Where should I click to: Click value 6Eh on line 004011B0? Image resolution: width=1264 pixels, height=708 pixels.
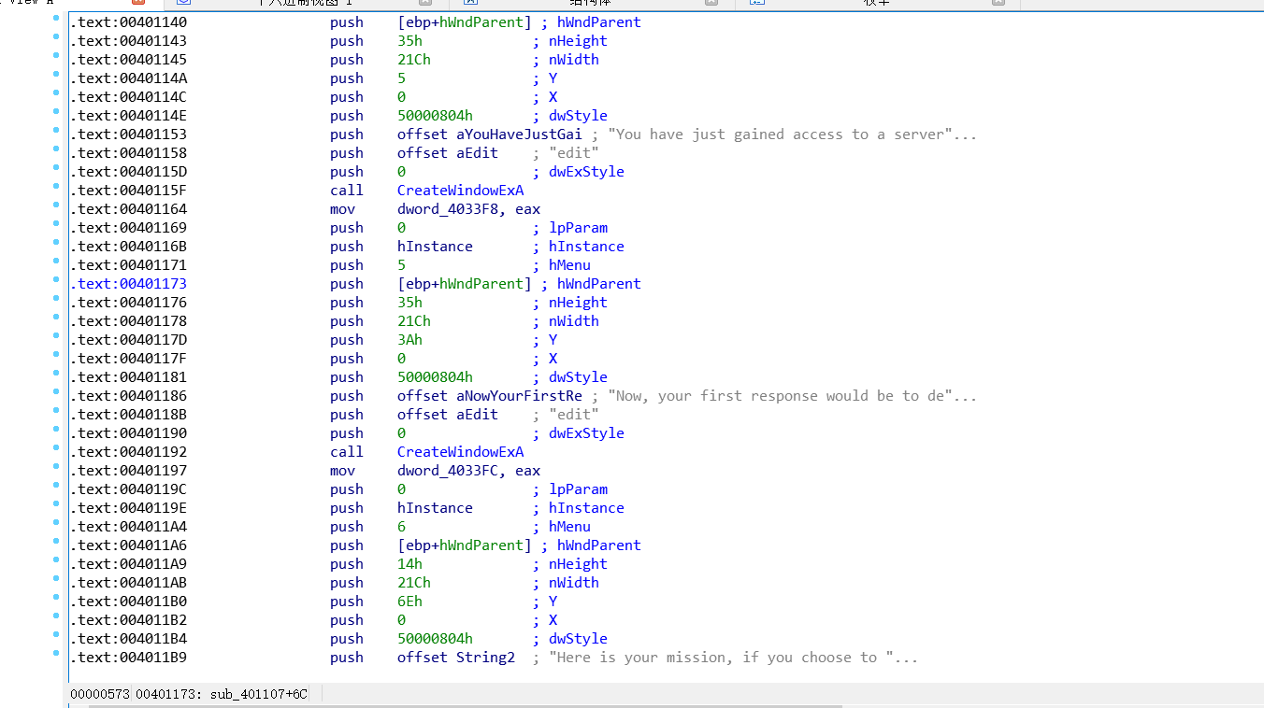409,602
